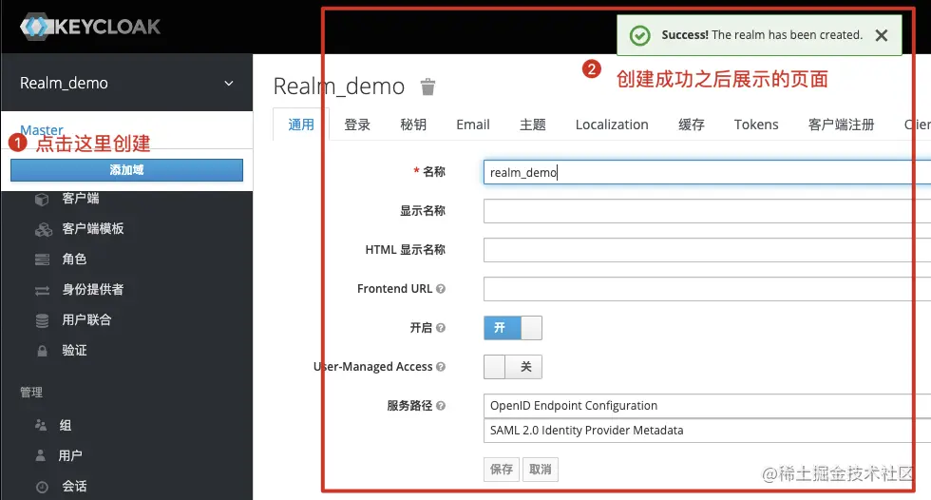Expand the Realm_demo realm selector chevron

point(229,84)
